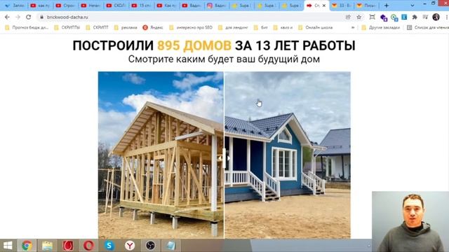Open File Explorer from the taskbar
Image resolution: width=449 pixels, height=252 pixels.
click(47, 246)
